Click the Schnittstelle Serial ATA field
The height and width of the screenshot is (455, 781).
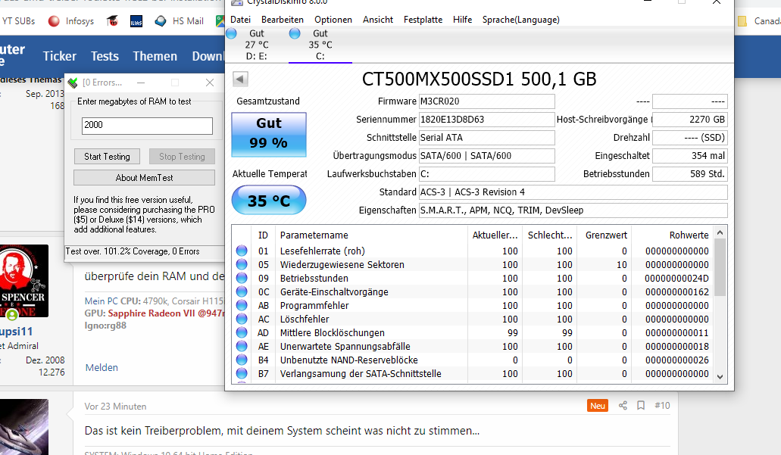tap(486, 138)
